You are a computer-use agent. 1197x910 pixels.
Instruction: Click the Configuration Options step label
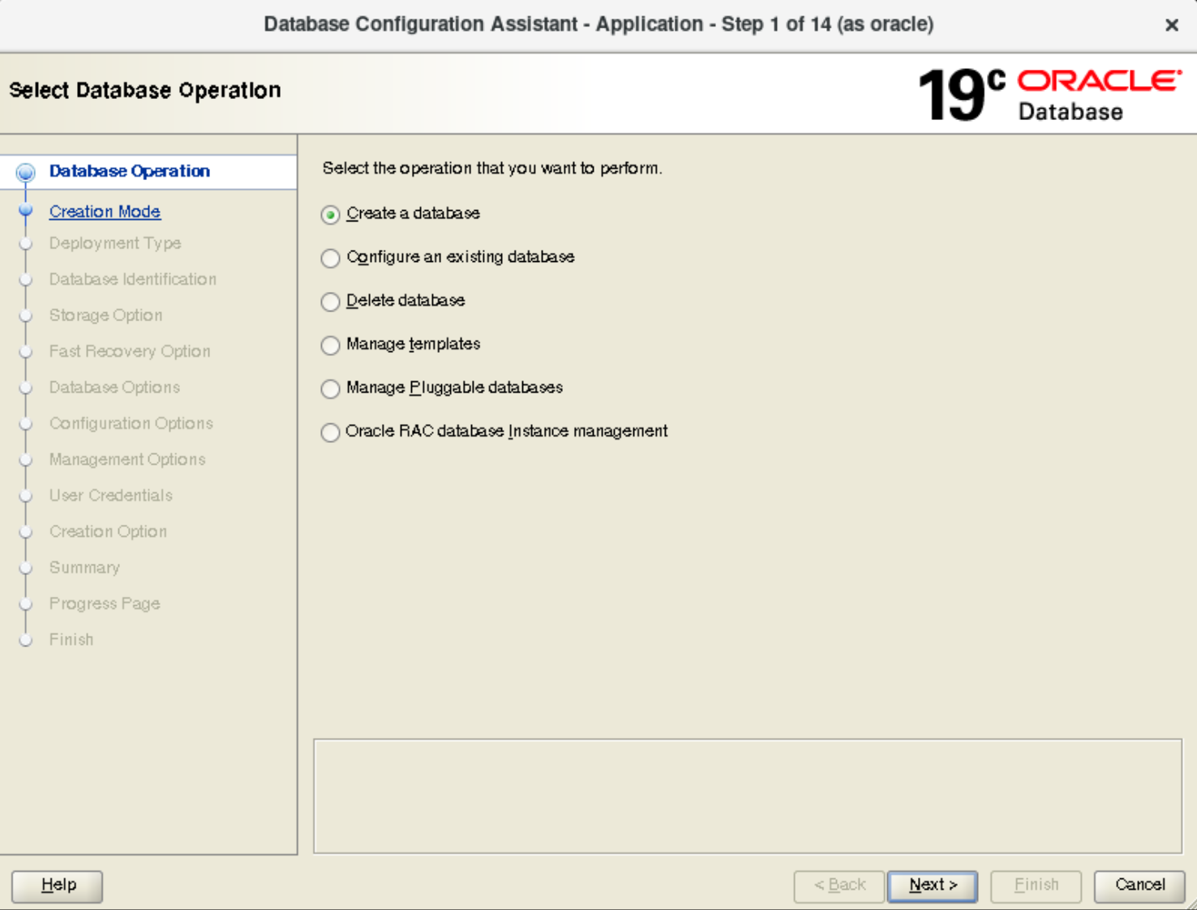tap(131, 423)
